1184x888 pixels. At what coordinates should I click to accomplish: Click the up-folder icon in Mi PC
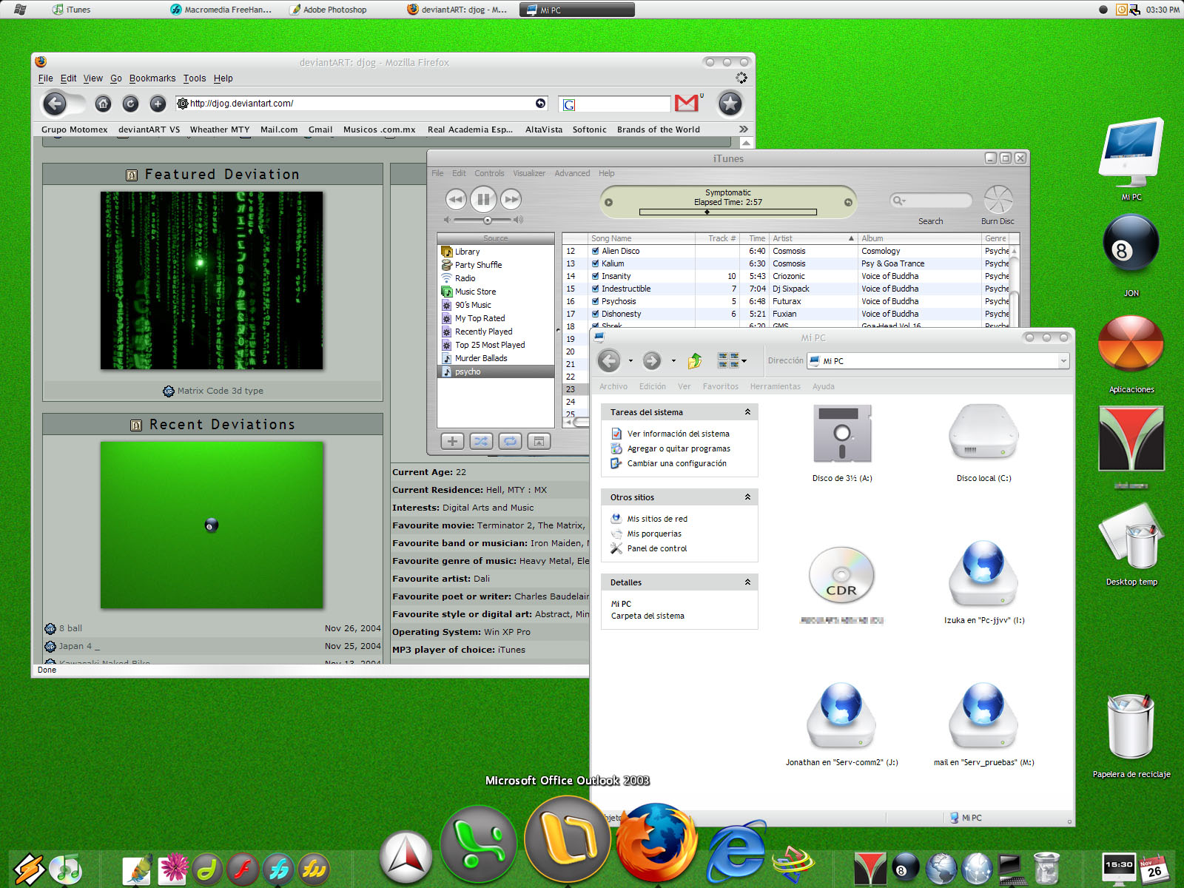pos(695,361)
